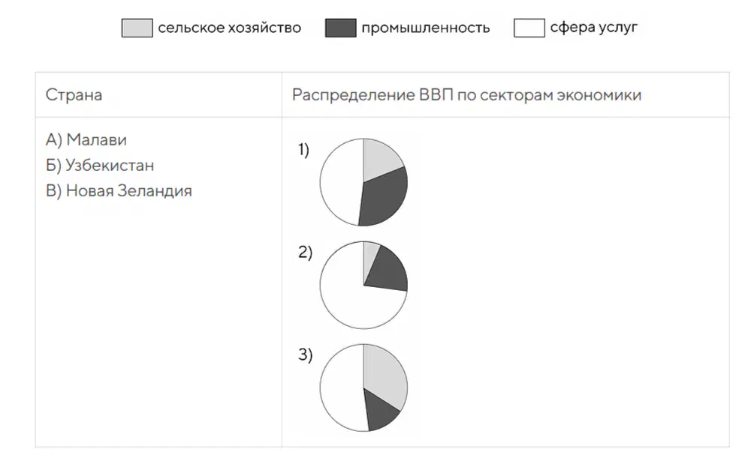The image size is (745, 467).
Task: Select country option В) Новая Зеландия
Action: [119, 191]
